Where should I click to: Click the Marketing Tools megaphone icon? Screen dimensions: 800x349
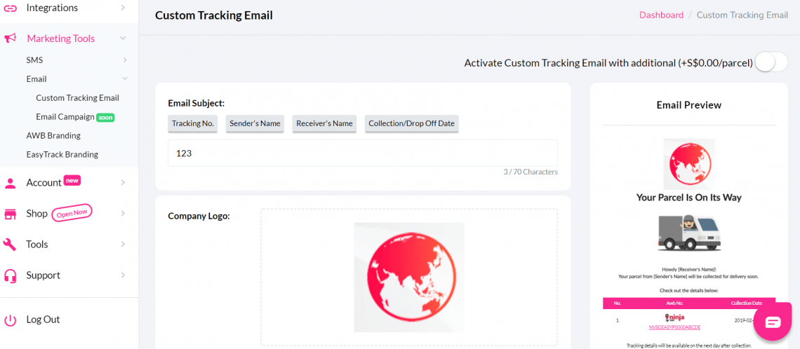10,39
